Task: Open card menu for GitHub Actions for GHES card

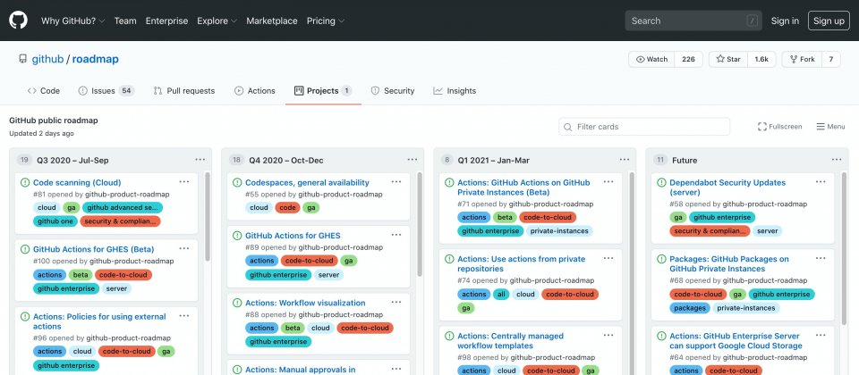Action: click(x=396, y=235)
